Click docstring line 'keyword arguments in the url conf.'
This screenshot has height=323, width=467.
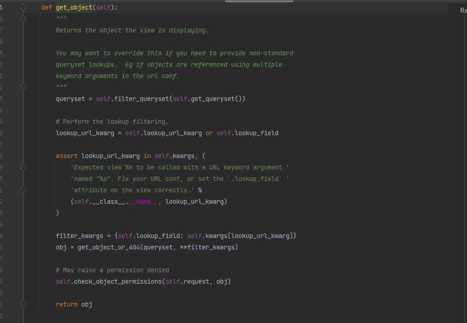pos(117,76)
